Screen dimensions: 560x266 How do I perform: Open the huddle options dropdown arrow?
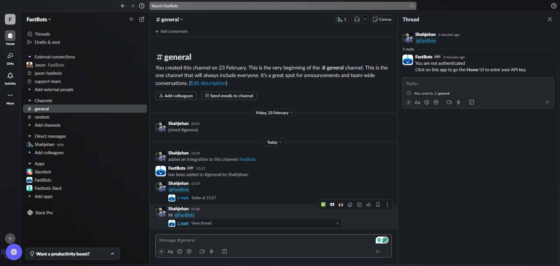coord(365,19)
